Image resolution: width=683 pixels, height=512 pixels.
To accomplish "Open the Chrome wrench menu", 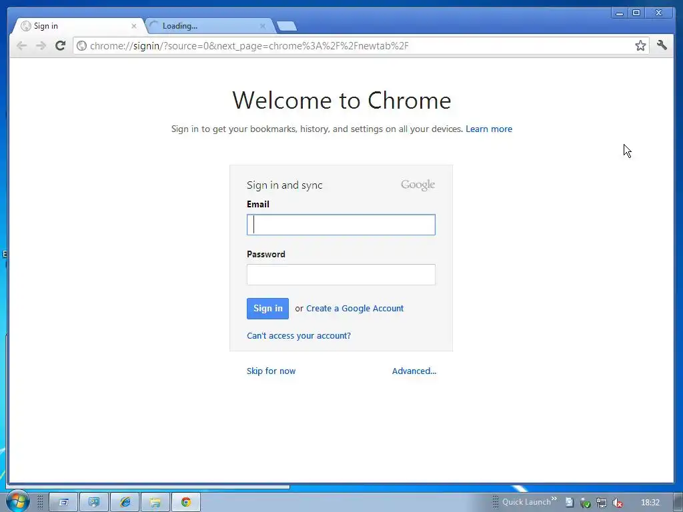I will (662, 45).
